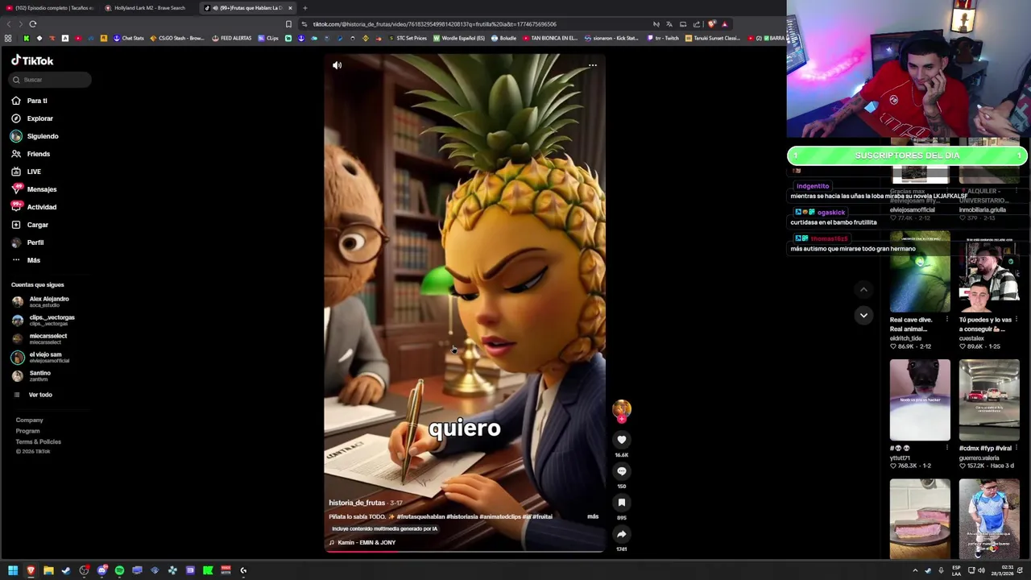Image resolution: width=1031 pixels, height=580 pixels.
Task: Open a new browser tab
Action: pos(304,8)
